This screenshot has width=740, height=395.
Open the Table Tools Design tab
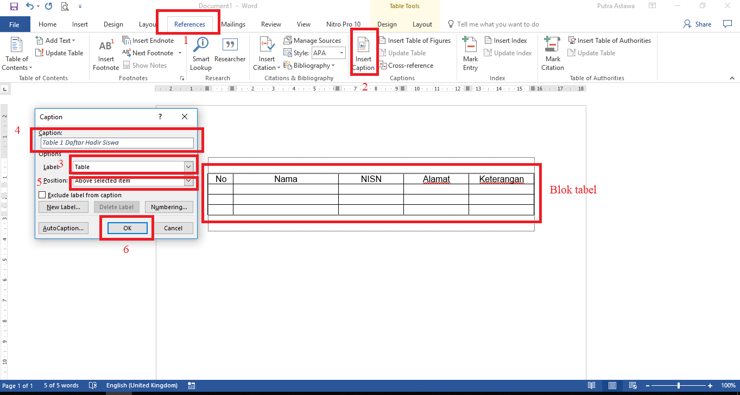point(387,24)
